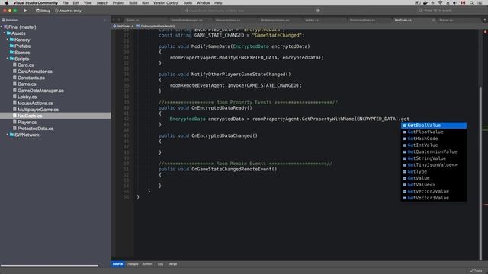488x274 pixels.
Task: Choose GetTinyJsonValue<> from autocomplete list
Action: pyautogui.click(x=434, y=165)
